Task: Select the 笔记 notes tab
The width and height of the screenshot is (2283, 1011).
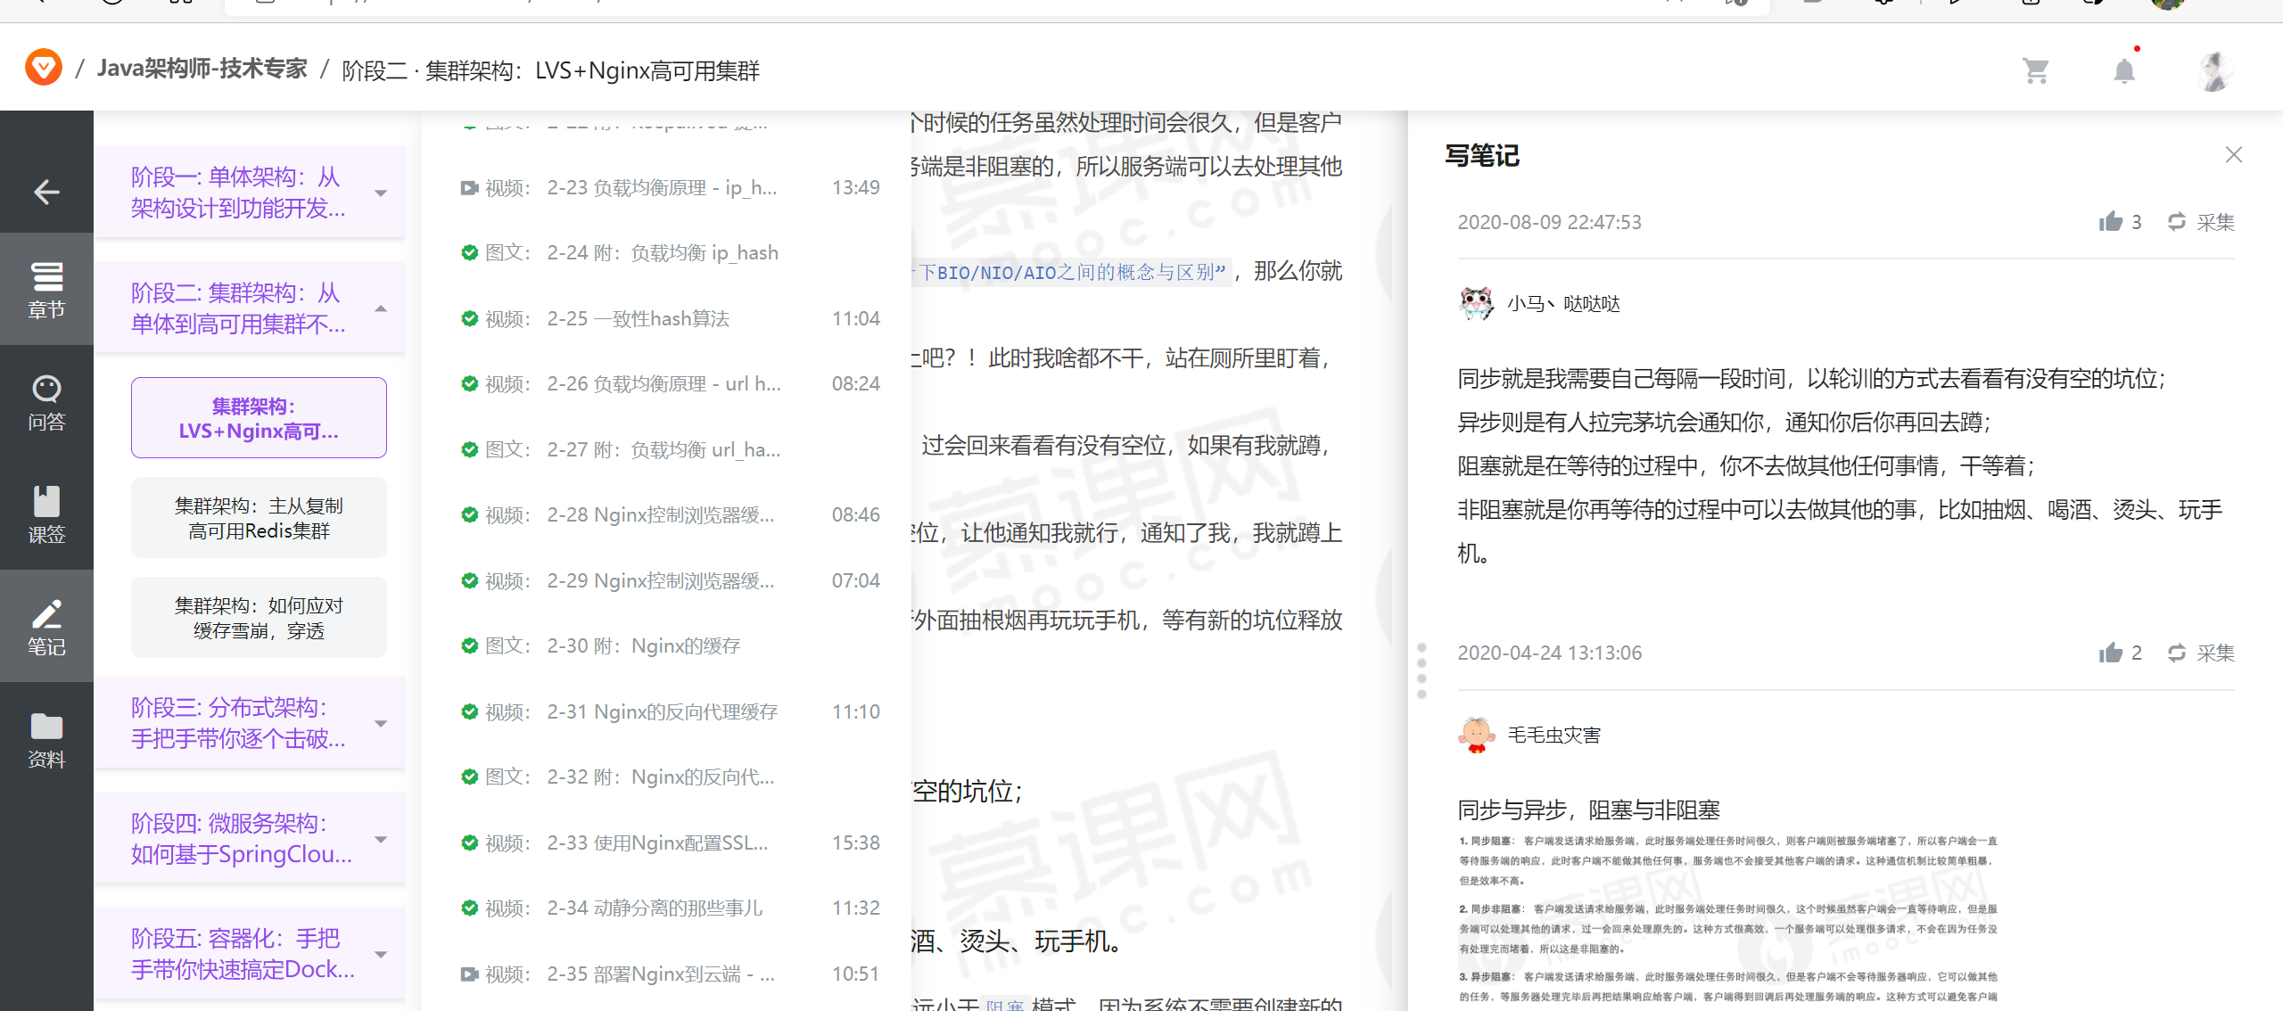Action: tap(46, 626)
